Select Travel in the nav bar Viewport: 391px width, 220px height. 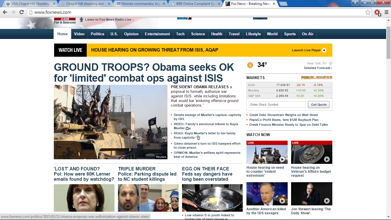(x=234, y=34)
